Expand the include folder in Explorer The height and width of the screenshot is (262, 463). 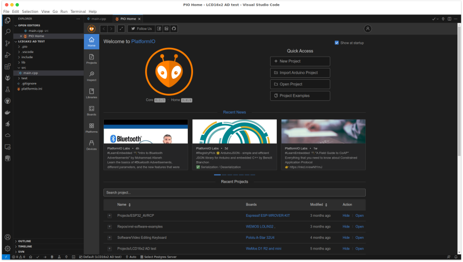coord(27,57)
